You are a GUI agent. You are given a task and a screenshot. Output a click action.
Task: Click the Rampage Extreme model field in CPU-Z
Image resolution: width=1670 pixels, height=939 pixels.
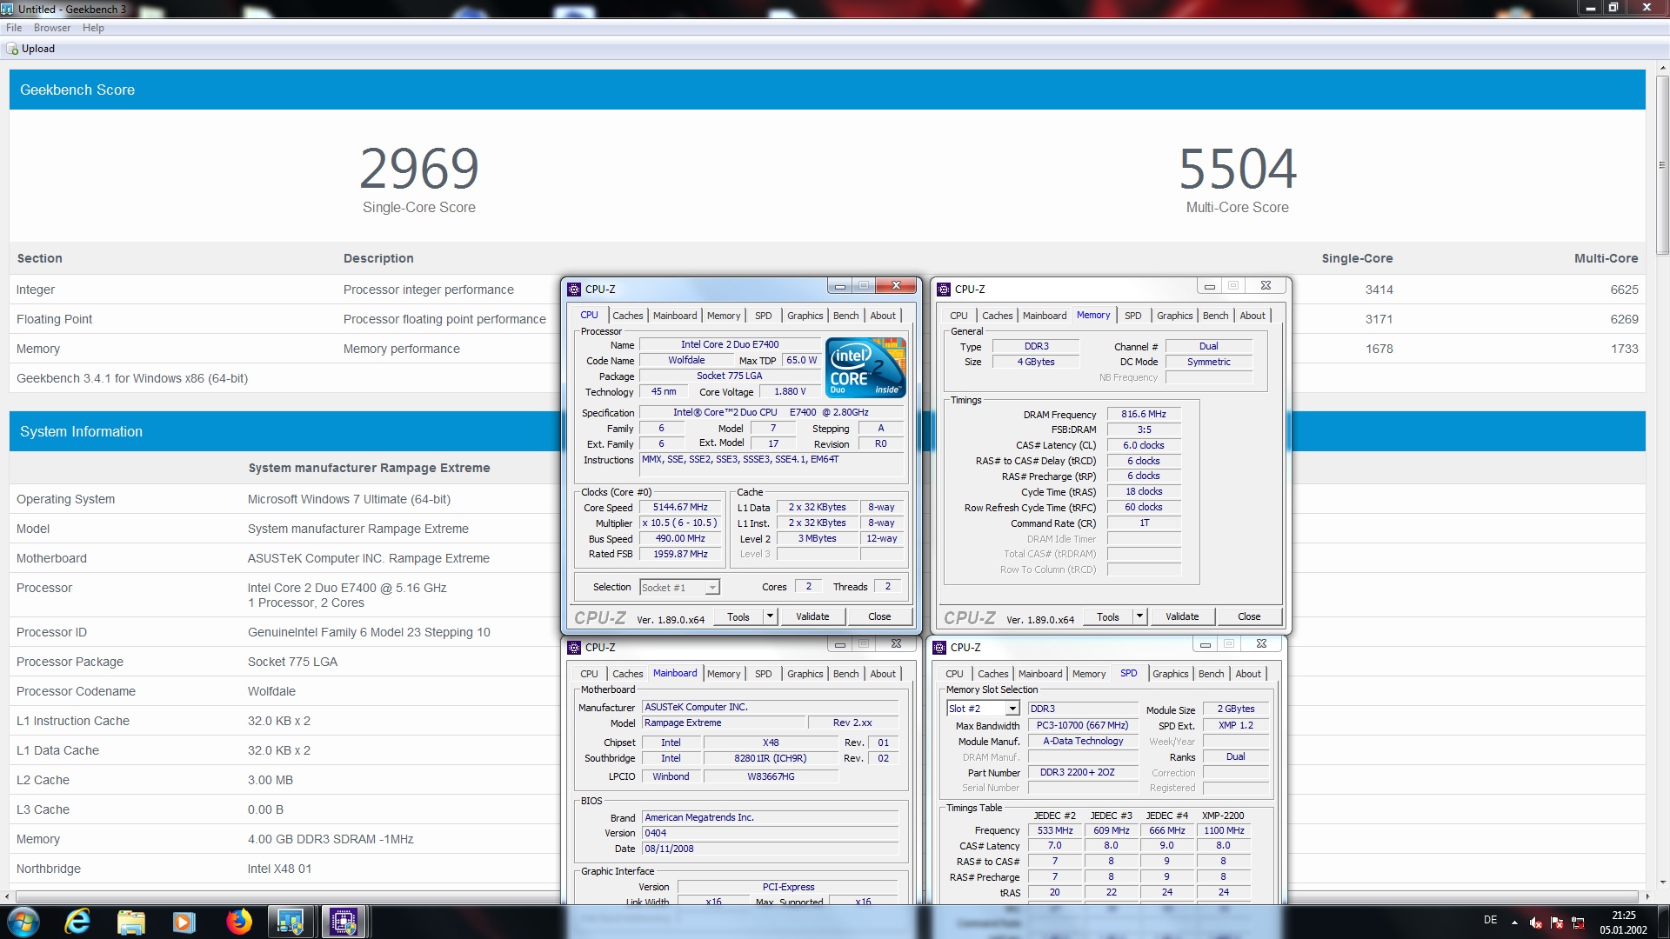coord(724,723)
